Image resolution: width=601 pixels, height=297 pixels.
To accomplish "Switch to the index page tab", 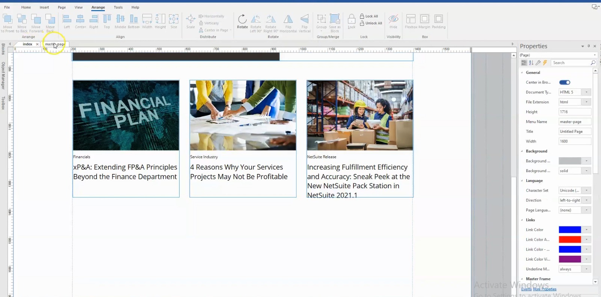I will (x=27, y=44).
